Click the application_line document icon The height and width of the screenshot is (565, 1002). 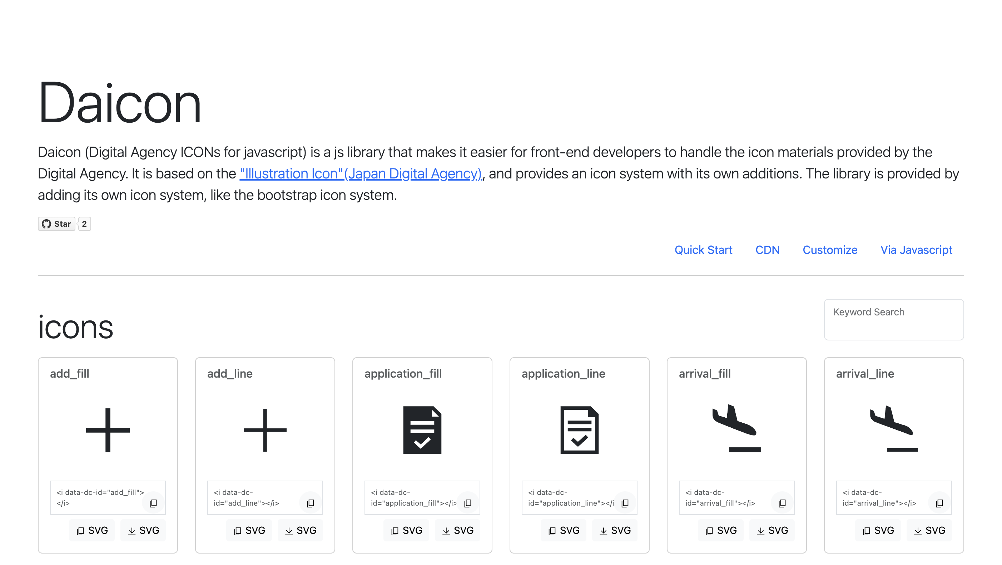579,430
